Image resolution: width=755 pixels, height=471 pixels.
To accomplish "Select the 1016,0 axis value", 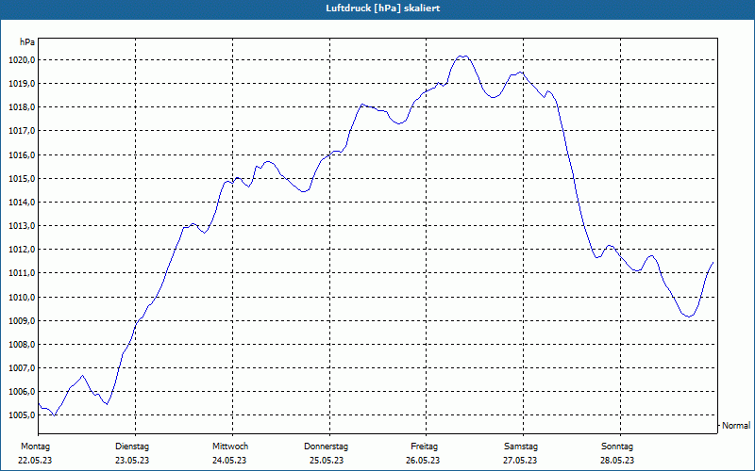I will (x=22, y=154).
